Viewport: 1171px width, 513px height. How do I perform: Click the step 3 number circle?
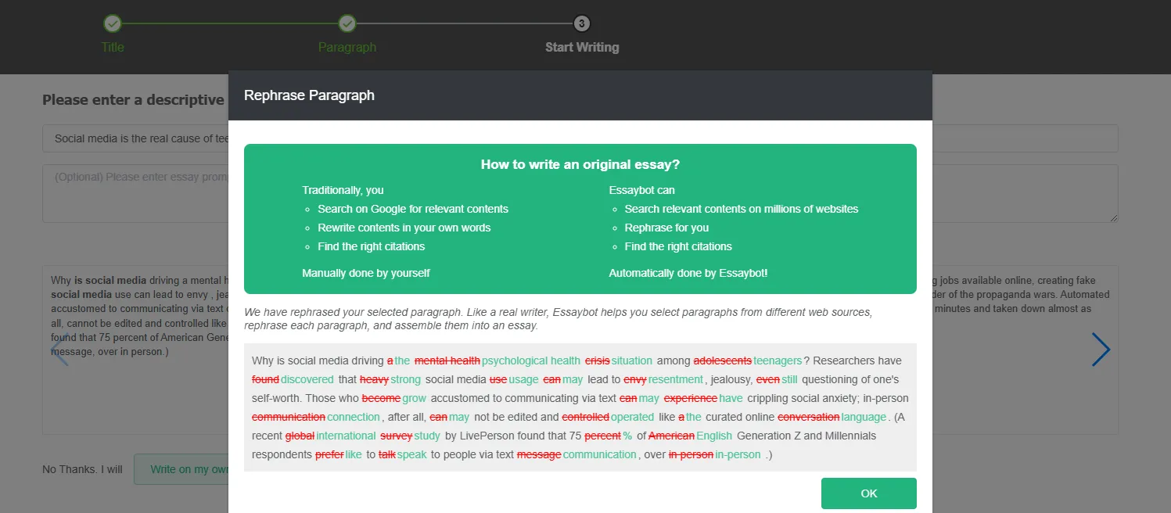(582, 23)
